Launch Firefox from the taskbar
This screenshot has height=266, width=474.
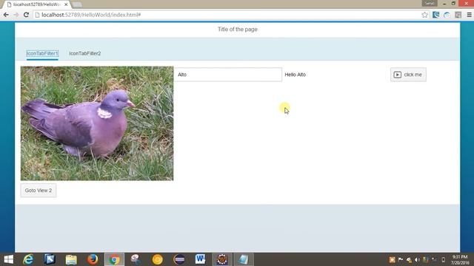(x=93, y=259)
